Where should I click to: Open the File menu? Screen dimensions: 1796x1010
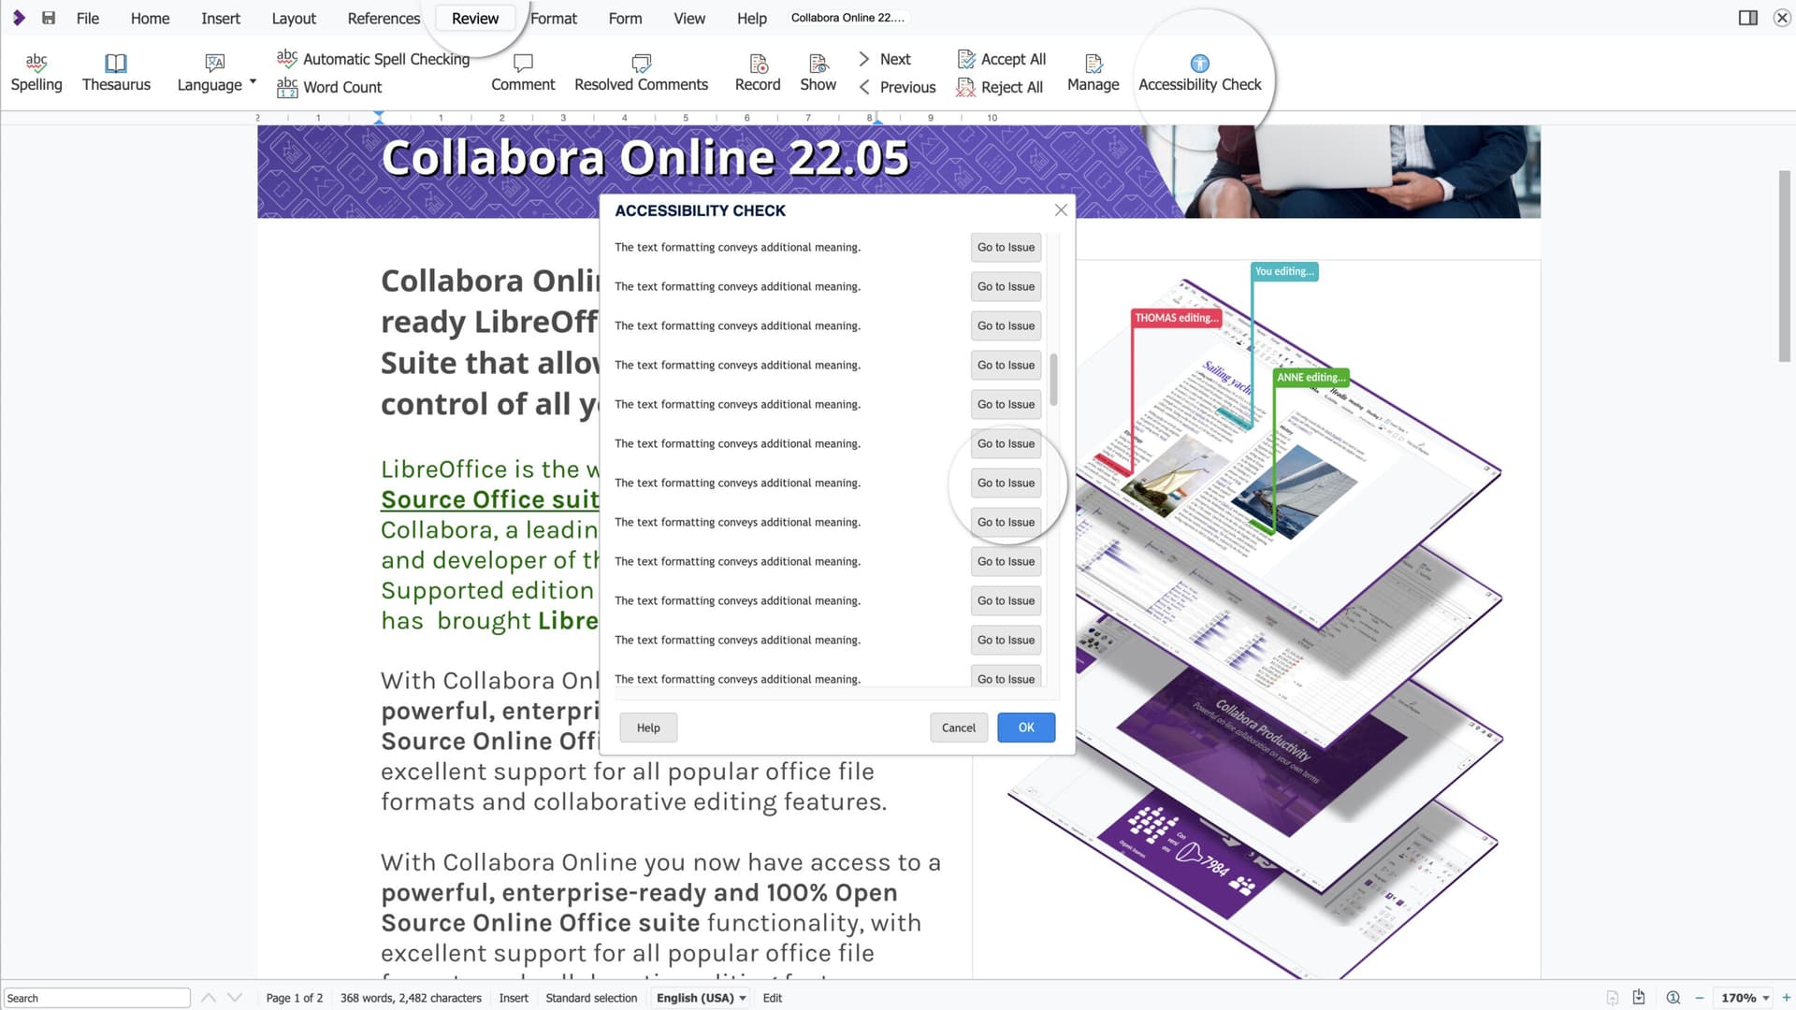88,18
